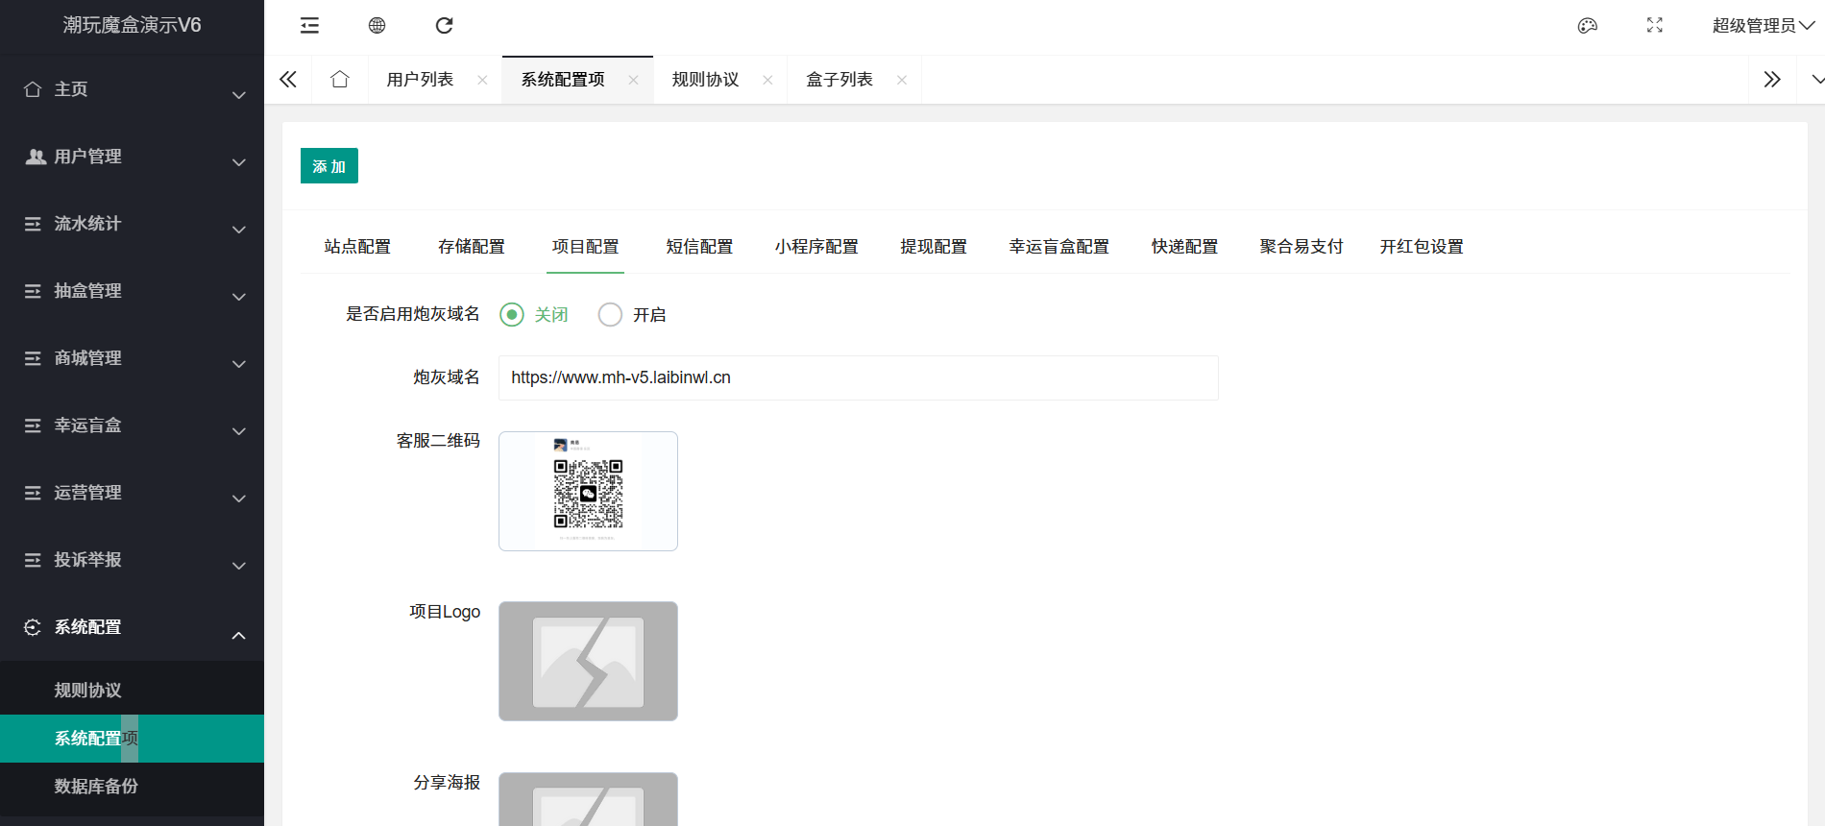
Task: Click the 添加 button
Action: pyautogui.click(x=329, y=166)
